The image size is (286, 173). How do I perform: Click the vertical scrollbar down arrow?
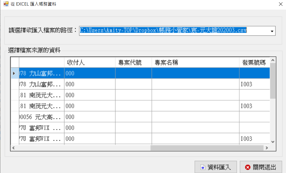[273, 142]
